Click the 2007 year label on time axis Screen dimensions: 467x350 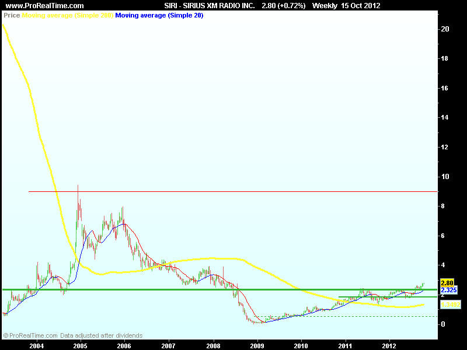[x=168, y=346]
